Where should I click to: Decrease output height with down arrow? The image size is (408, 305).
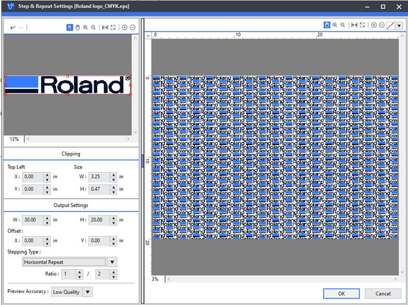(114, 223)
